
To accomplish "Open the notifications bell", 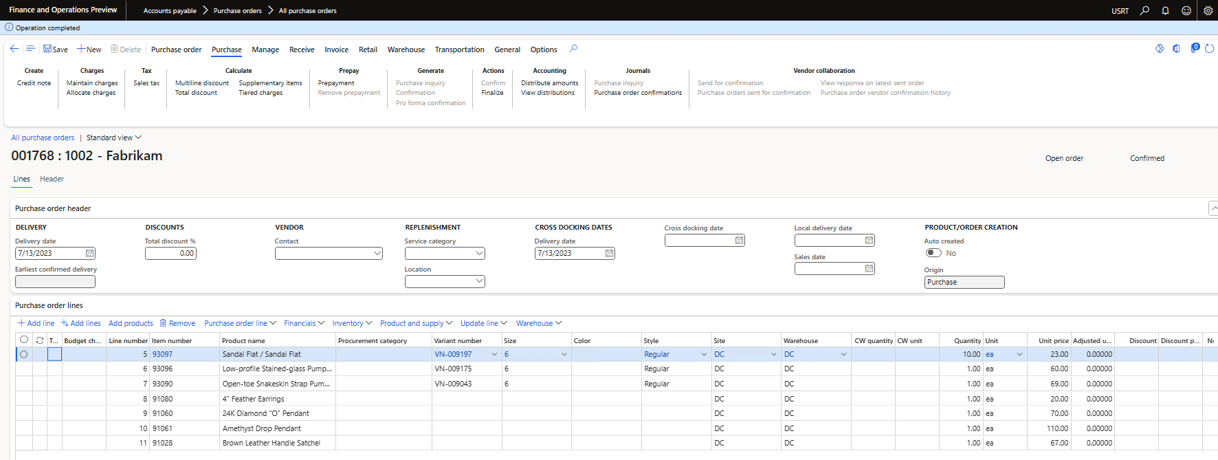I will point(1165,10).
